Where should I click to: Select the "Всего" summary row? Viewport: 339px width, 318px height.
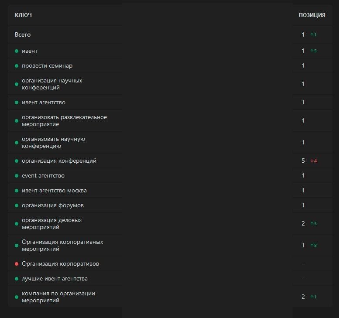coord(23,34)
